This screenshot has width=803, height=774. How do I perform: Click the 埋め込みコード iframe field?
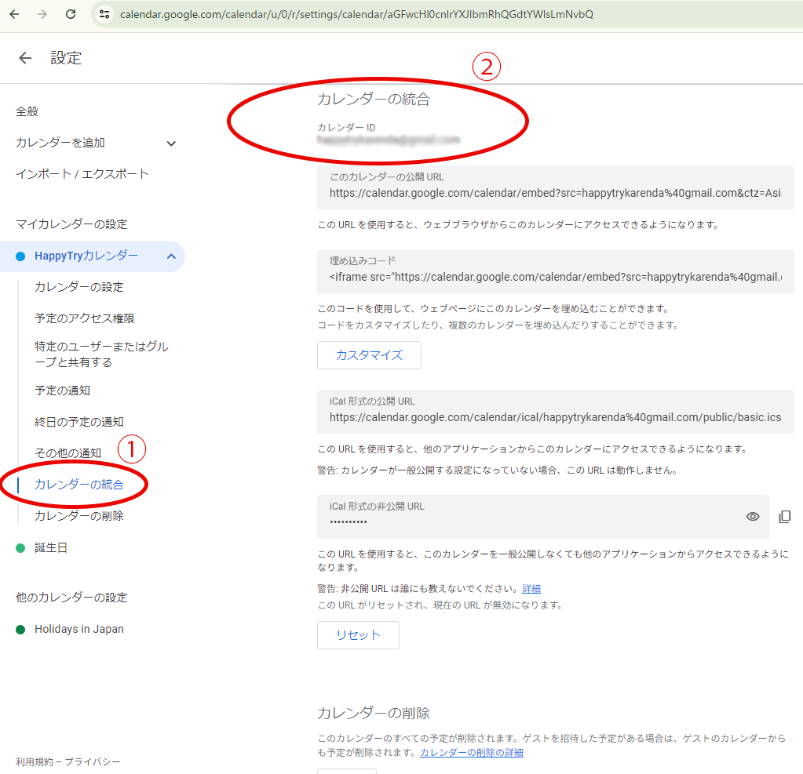(555, 277)
